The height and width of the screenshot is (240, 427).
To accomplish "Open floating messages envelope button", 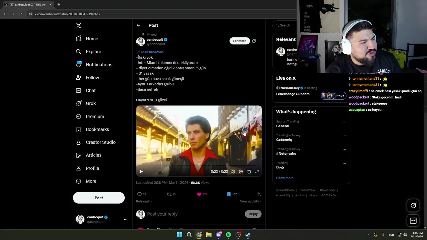I will [x=413, y=221].
